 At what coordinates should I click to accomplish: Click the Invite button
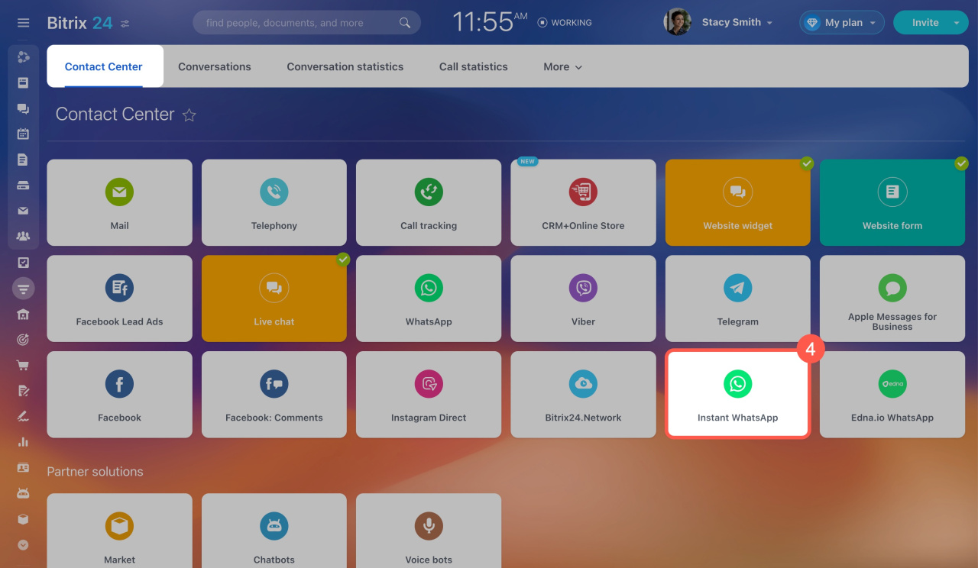coord(925,23)
